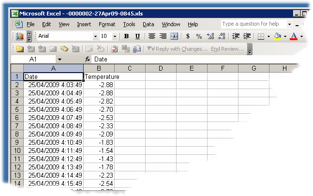Image resolution: width=313 pixels, height=196 pixels.
Task: Select the cell containing -1.43
Action: point(99,159)
